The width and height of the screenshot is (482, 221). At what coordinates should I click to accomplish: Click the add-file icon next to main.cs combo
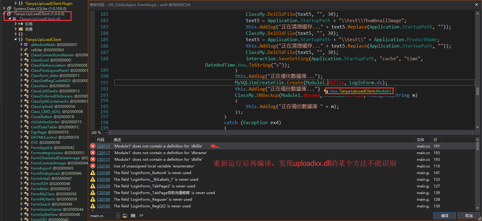coord(125,216)
